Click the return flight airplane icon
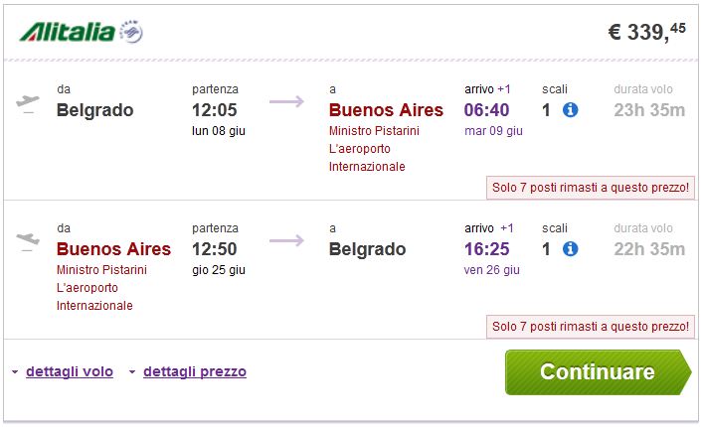Screen dimensions: 701x427 click(x=28, y=240)
